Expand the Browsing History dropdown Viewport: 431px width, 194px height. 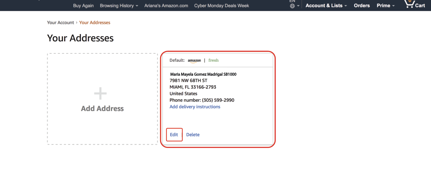pyautogui.click(x=119, y=6)
